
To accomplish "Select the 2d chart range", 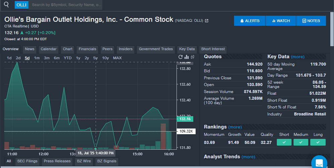I will point(18,58).
